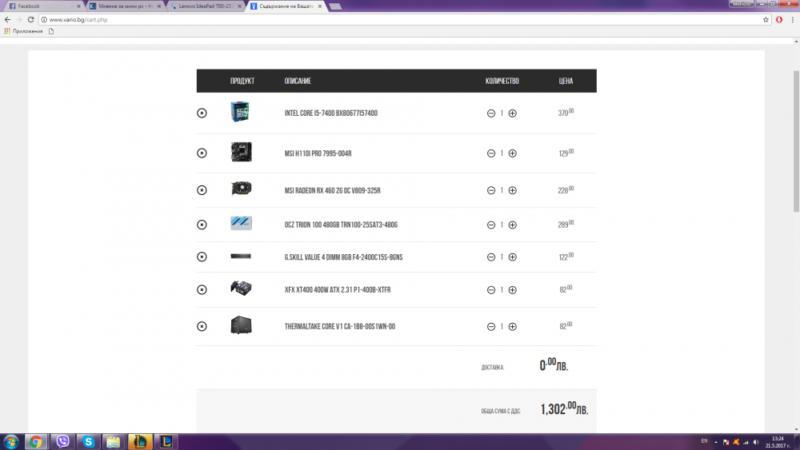
Task: Click the page vertical scrollbar
Action: 797,141
